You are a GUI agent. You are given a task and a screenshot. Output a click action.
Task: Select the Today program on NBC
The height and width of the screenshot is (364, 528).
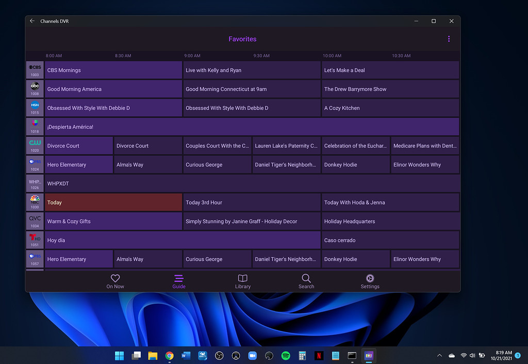tap(113, 202)
